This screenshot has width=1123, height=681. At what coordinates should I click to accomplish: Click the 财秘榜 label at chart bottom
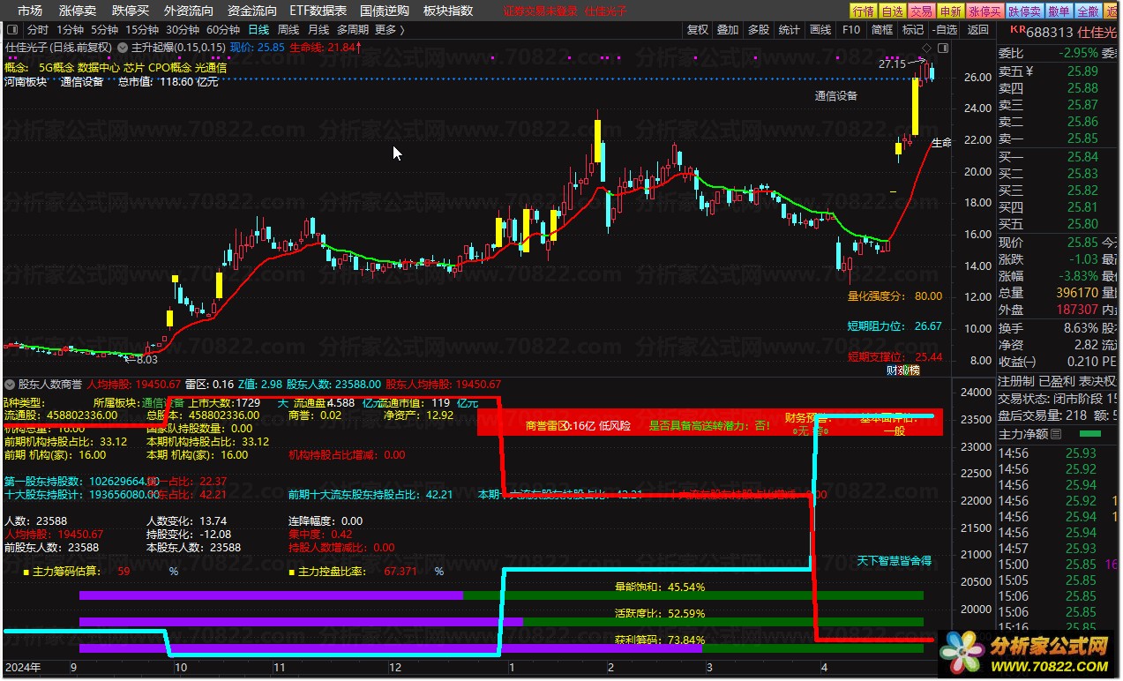pos(903,370)
